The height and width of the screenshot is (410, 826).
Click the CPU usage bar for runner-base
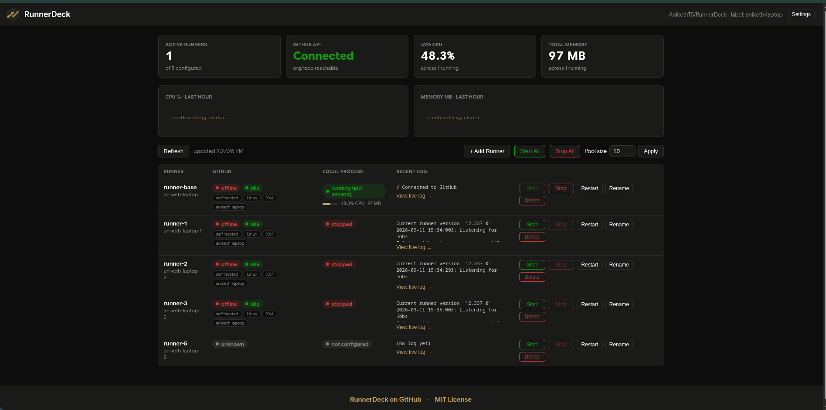tap(330, 204)
